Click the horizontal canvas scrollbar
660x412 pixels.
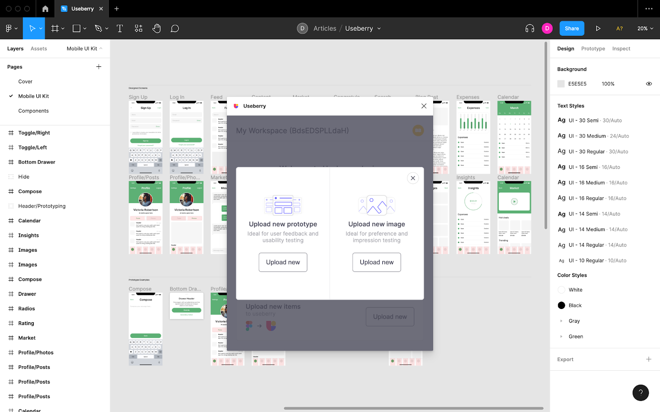pos(413,408)
